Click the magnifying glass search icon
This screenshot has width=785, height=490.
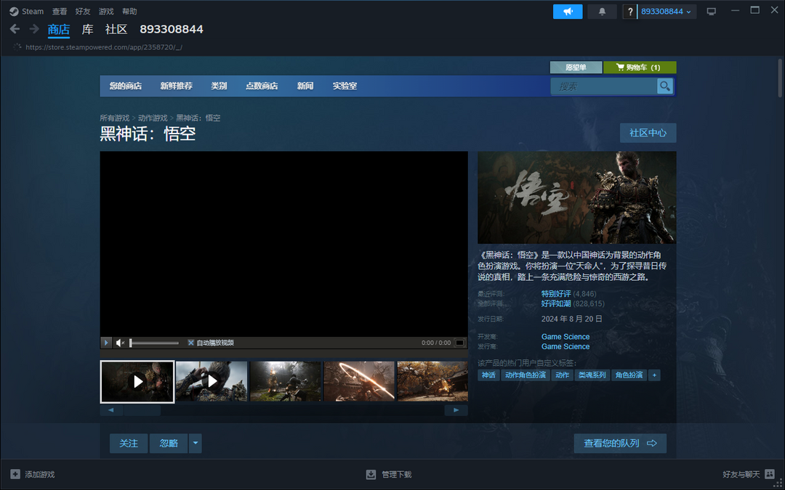[665, 86]
